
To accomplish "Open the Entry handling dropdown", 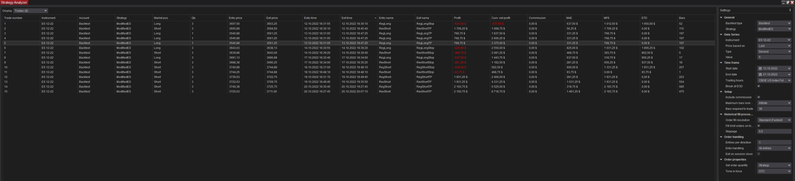I will [x=774, y=148].
